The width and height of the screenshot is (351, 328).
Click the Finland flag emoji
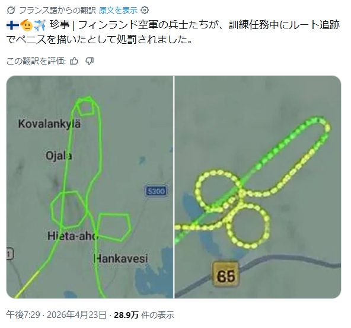(x=12, y=25)
